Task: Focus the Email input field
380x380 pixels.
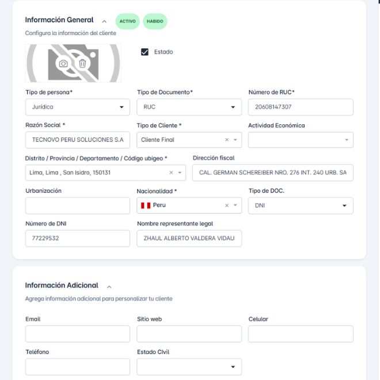Action: pyautogui.click(x=77, y=334)
